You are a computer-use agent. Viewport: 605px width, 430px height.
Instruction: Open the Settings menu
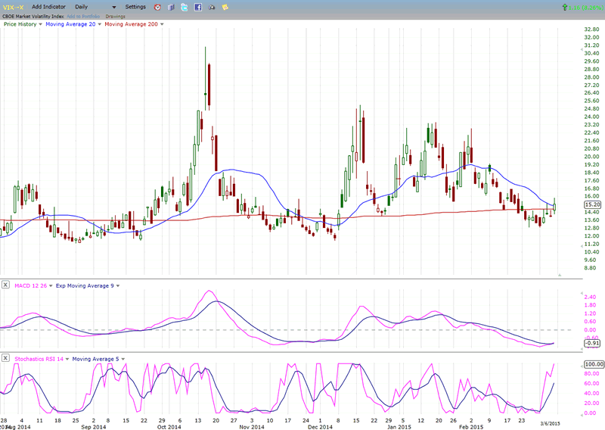(x=135, y=7)
